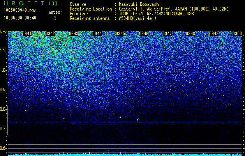Click the 1.0 frequency axis label
245x156 pixels.
tap(4, 70)
